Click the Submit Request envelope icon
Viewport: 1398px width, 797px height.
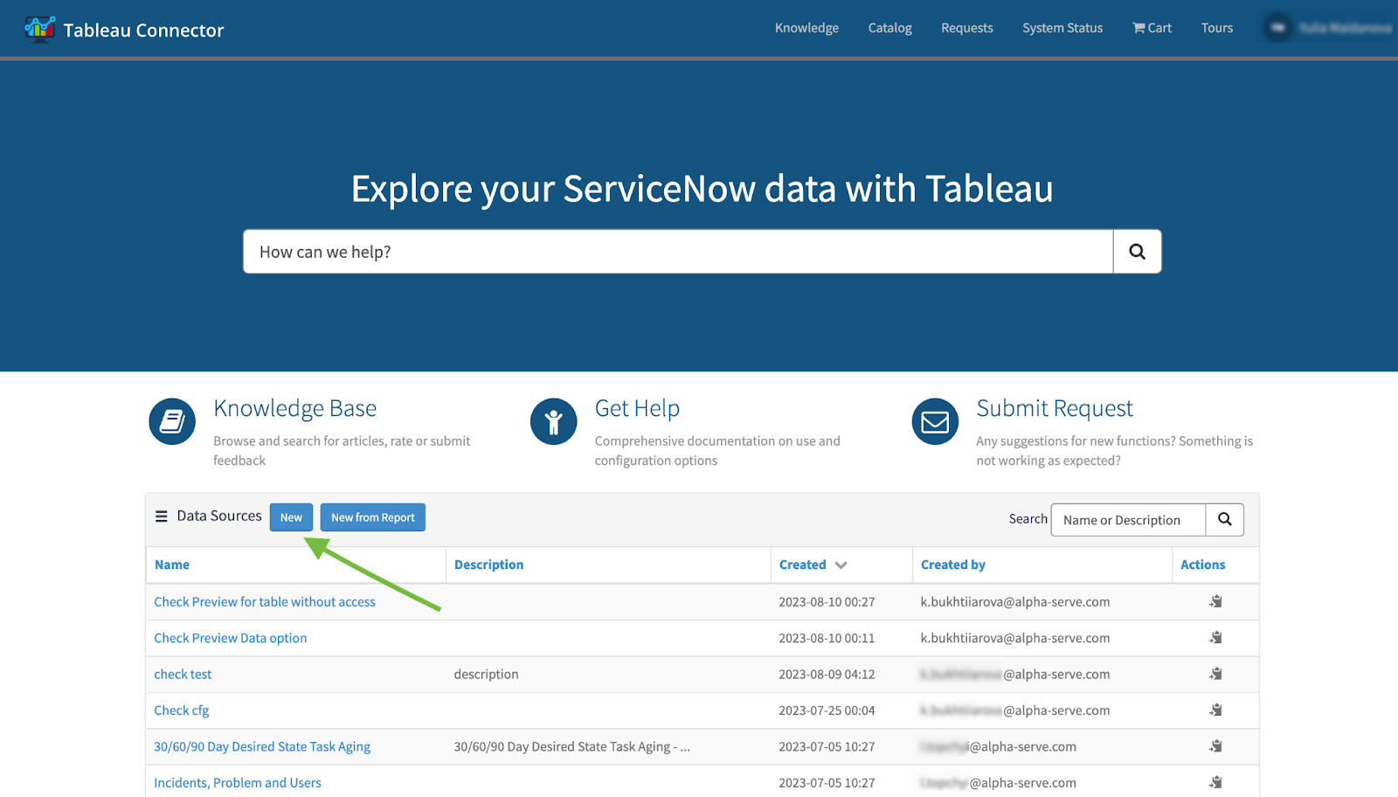(x=934, y=420)
